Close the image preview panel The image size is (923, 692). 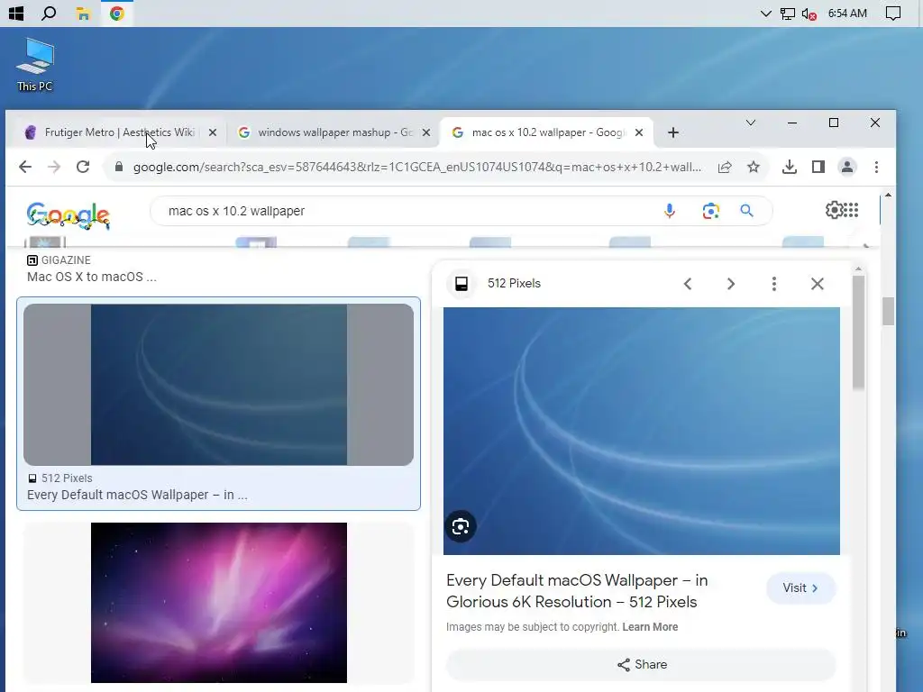tap(817, 284)
